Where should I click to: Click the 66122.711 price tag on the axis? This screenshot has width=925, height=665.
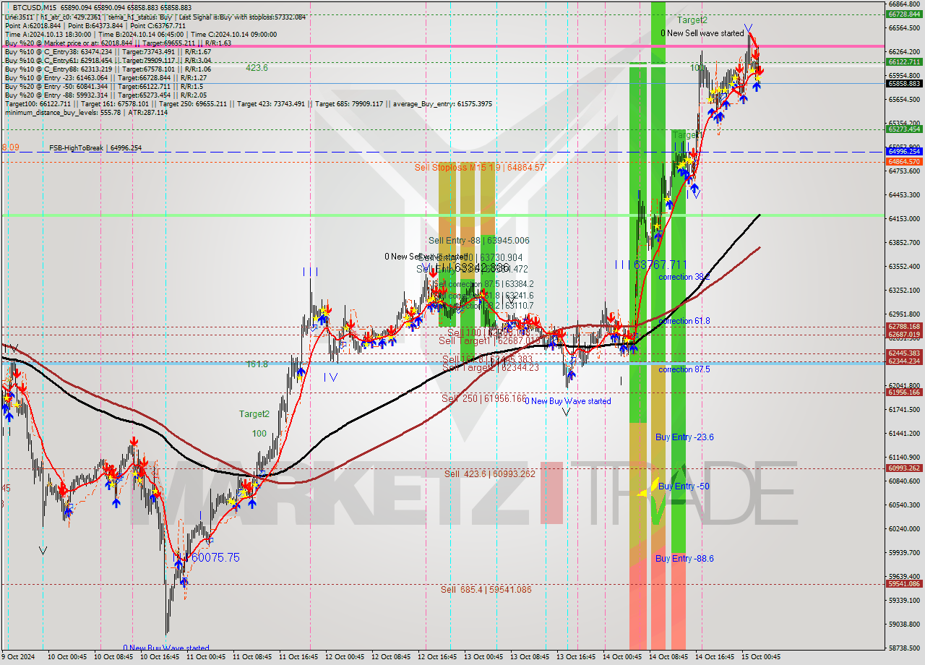pyautogui.click(x=903, y=62)
